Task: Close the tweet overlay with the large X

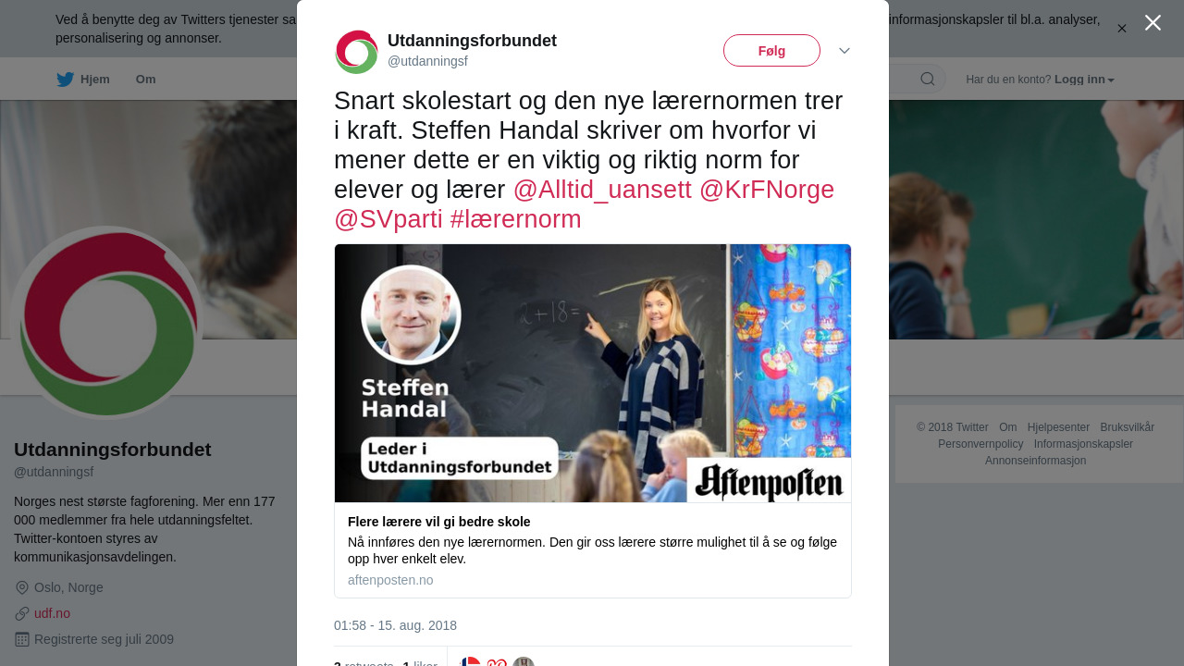Action: click(x=1153, y=23)
